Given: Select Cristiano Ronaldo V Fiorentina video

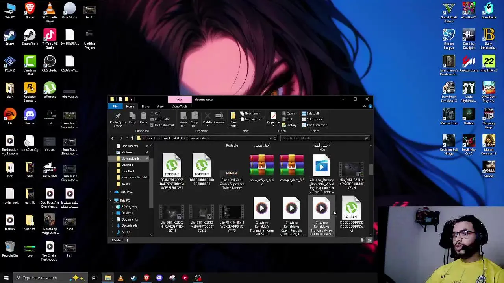Looking at the screenshot, I should point(262,216).
